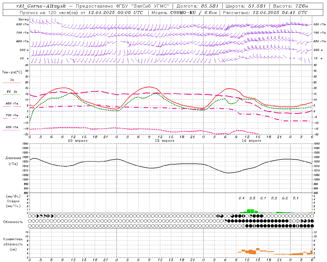This screenshot has height=262, width=327.
Task: Click forecast start 12.04.2025 00:00 UTC
Action: (115, 13)
